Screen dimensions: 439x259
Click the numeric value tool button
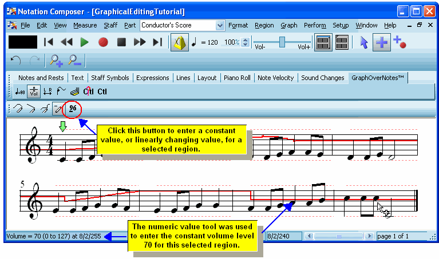click(x=72, y=107)
